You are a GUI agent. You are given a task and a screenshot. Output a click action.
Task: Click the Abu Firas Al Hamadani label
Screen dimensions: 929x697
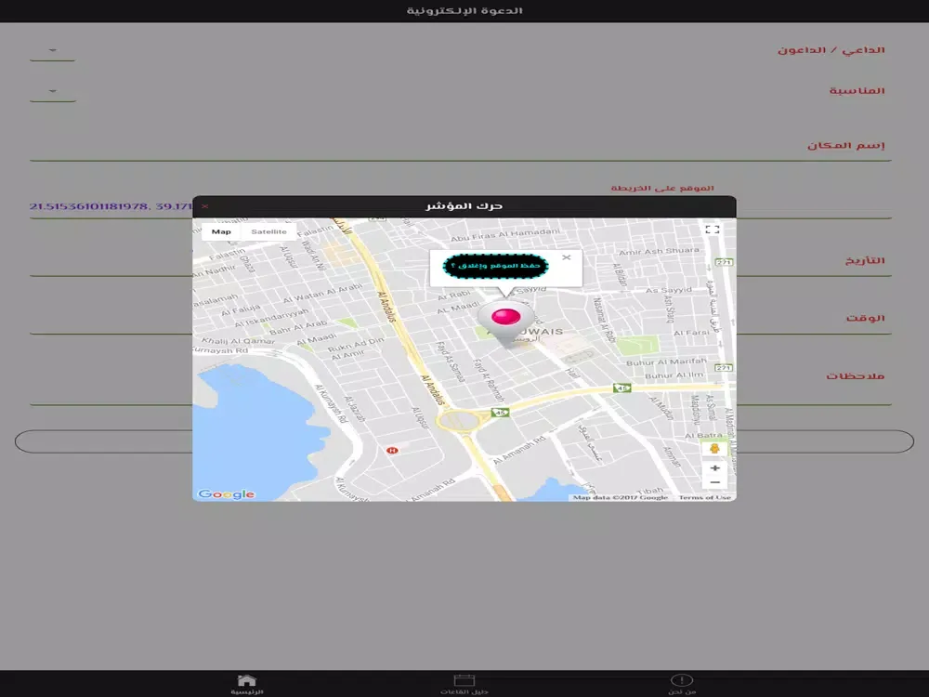[x=504, y=235]
